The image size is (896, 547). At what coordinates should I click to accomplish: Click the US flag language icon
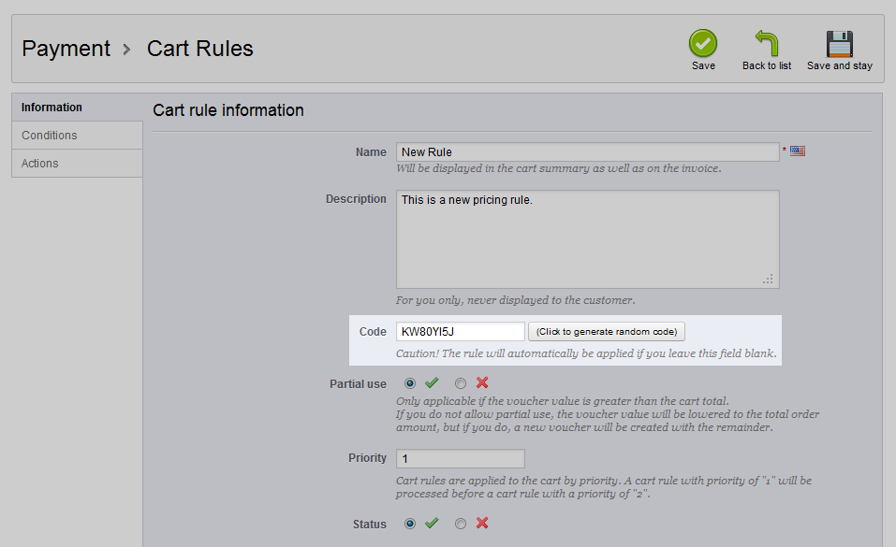point(798,151)
